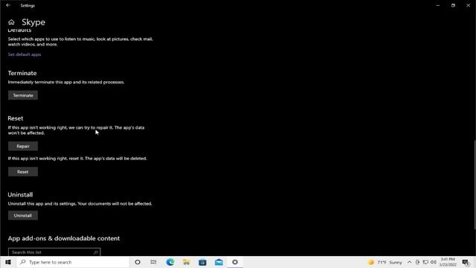Open File Explorer from the taskbar

187,262
